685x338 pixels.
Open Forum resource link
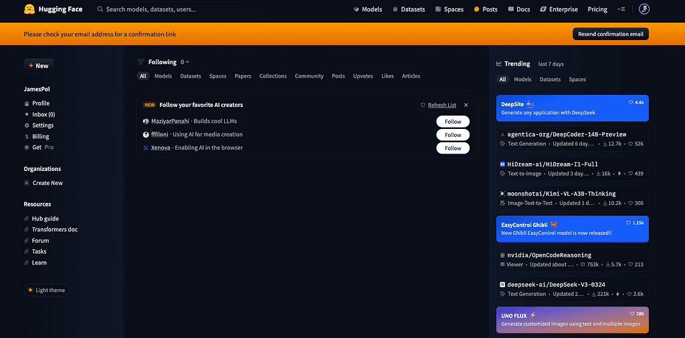36,240
